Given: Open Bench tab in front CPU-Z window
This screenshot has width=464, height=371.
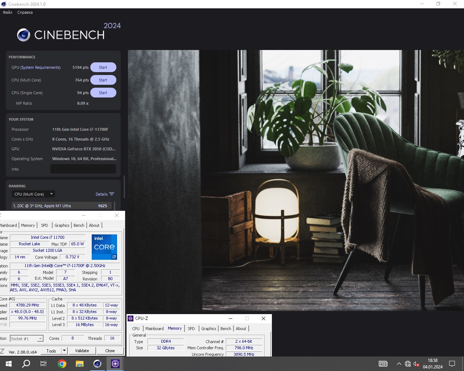Looking at the screenshot, I should [x=226, y=329].
